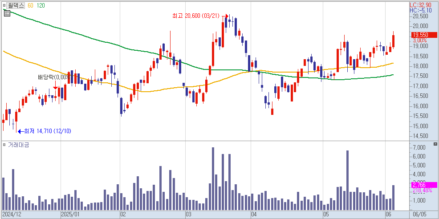The image size is (439, 219).
Task: Select the 60-day moving average label
Action: tap(31, 5)
